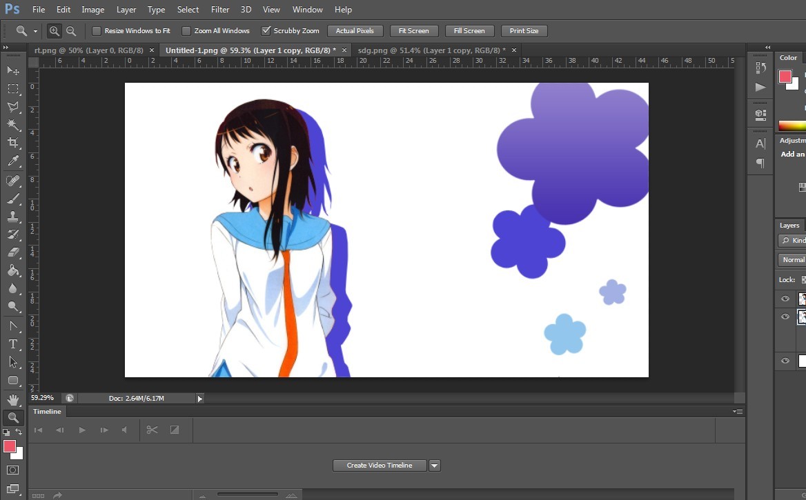
Task: Select the Magic Wand tool
Action: [x=13, y=125]
